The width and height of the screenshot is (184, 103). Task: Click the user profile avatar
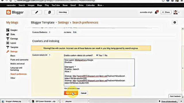pyautogui.click(x=175, y=12)
